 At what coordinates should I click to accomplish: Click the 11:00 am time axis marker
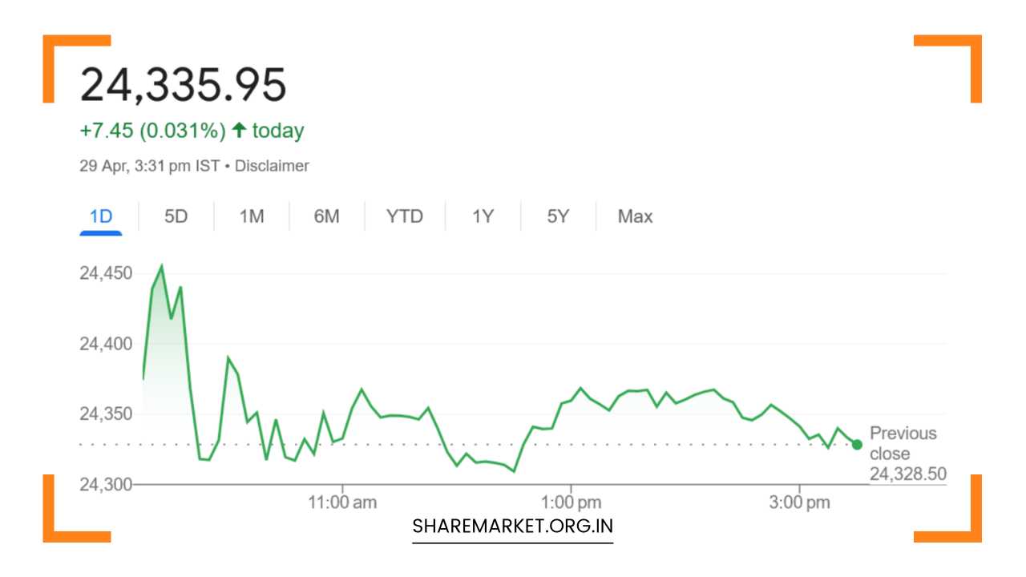click(342, 503)
